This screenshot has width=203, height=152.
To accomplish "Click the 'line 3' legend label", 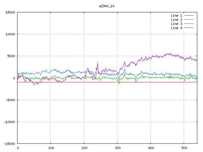I will coord(176,24).
